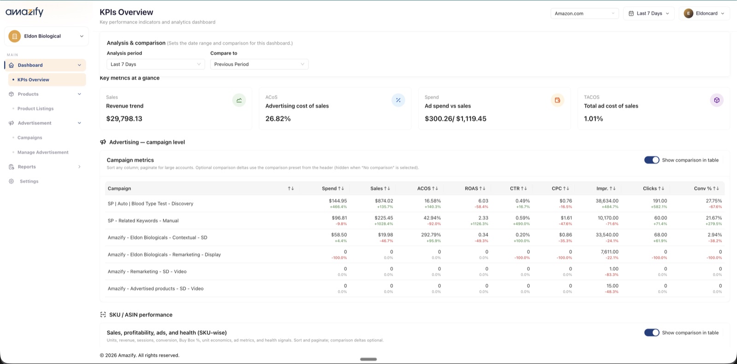Image resolution: width=737 pixels, height=364 pixels.
Task: Click the 38,634.00 impressions cell
Action: click(607, 201)
